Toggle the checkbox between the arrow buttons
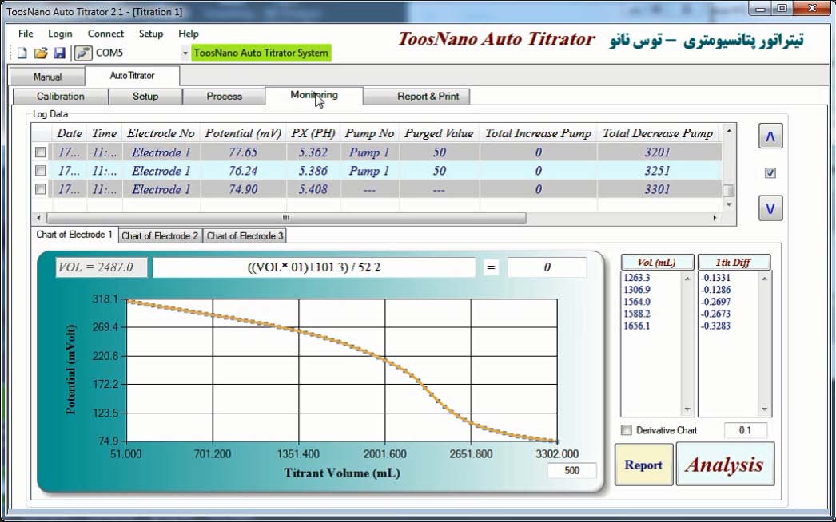The width and height of the screenshot is (836, 522). coord(770,172)
